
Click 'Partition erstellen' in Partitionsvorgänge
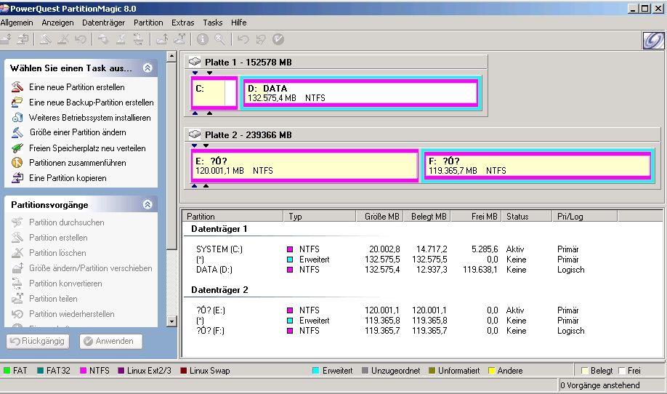[x=58, y=238]
